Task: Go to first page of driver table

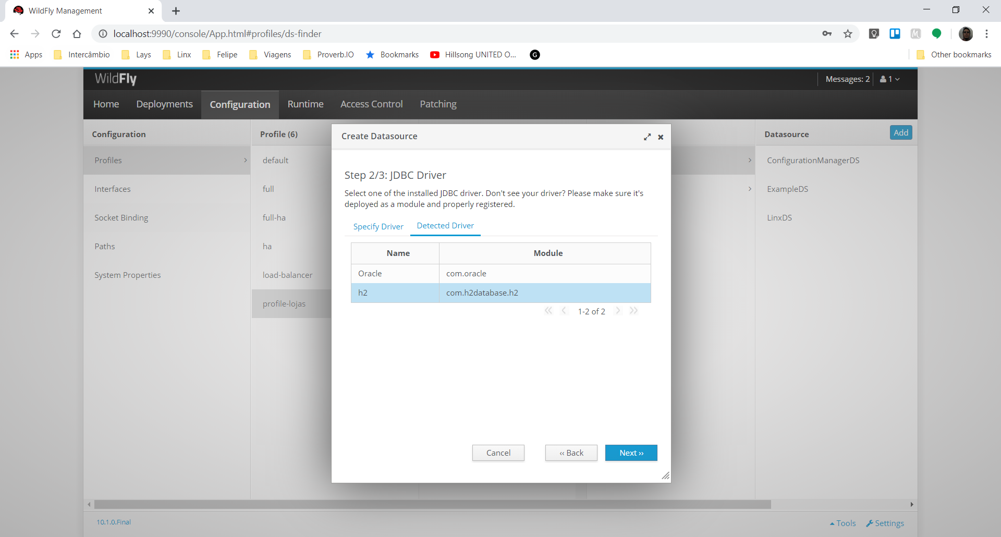Action: click(548, 311)
